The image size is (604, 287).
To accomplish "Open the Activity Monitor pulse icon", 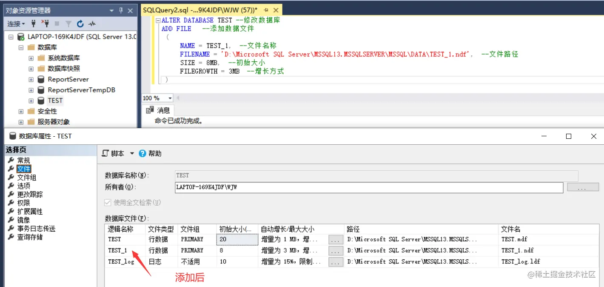I will click(x=92, y=24).
